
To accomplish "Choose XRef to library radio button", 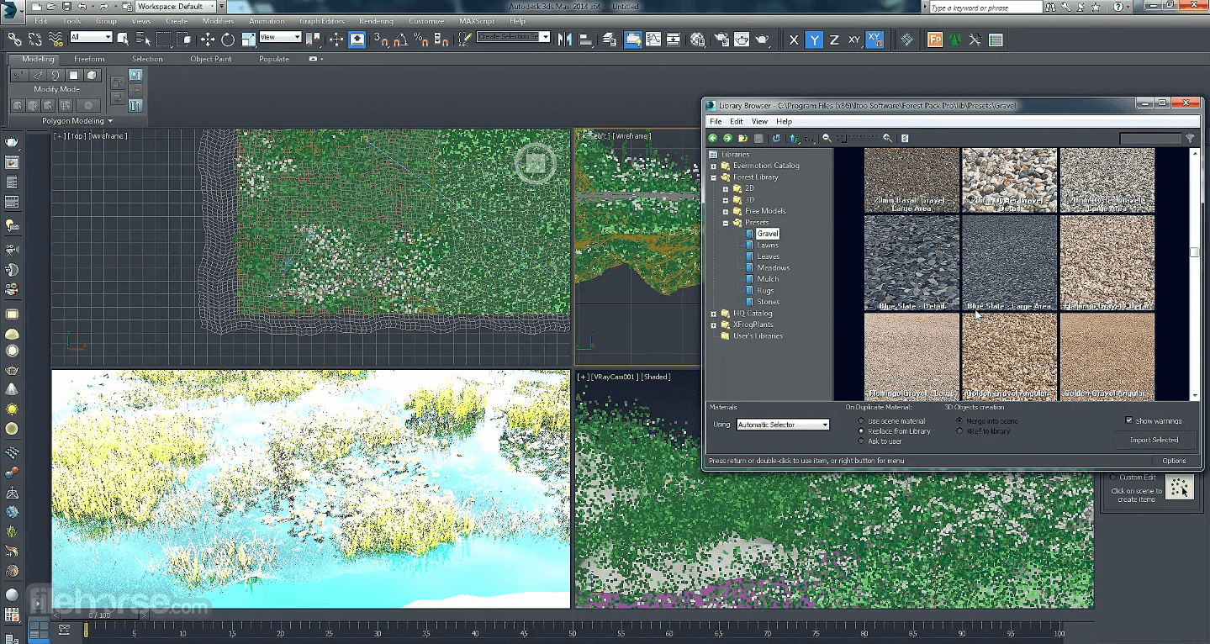I will (960, 431).
